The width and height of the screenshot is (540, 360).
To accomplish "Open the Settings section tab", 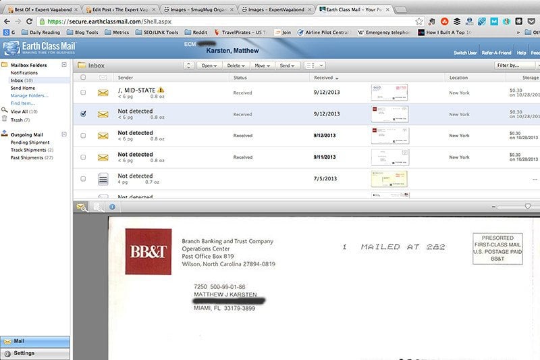I will point(35,353).
